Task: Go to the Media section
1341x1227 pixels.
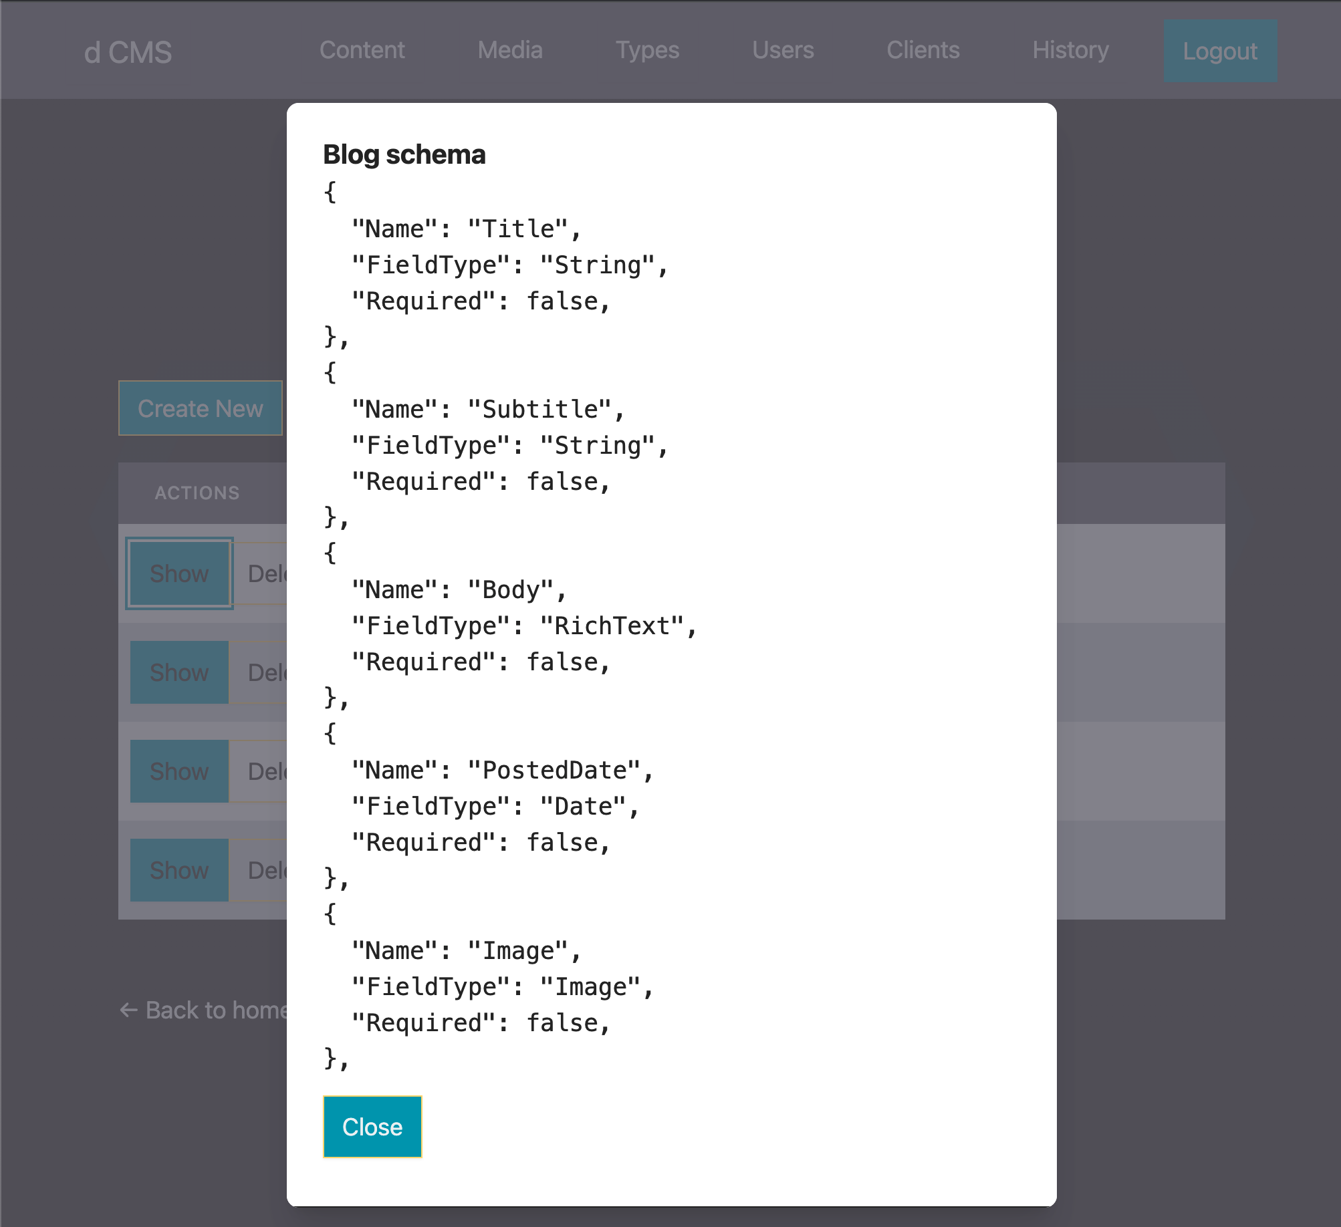Action: click(x=509, y=50)
